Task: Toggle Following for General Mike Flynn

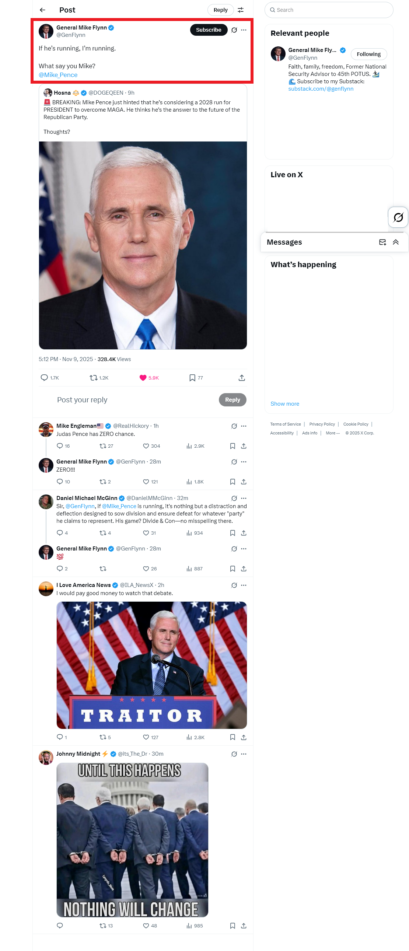Action: pos(368,54)
